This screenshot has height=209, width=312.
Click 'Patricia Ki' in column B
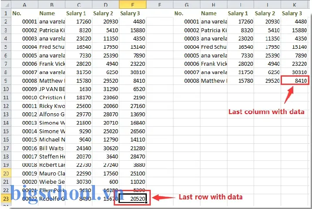(52, 30)
